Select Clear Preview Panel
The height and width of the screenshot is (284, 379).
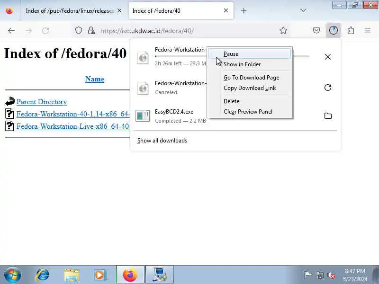pos(250,112)
